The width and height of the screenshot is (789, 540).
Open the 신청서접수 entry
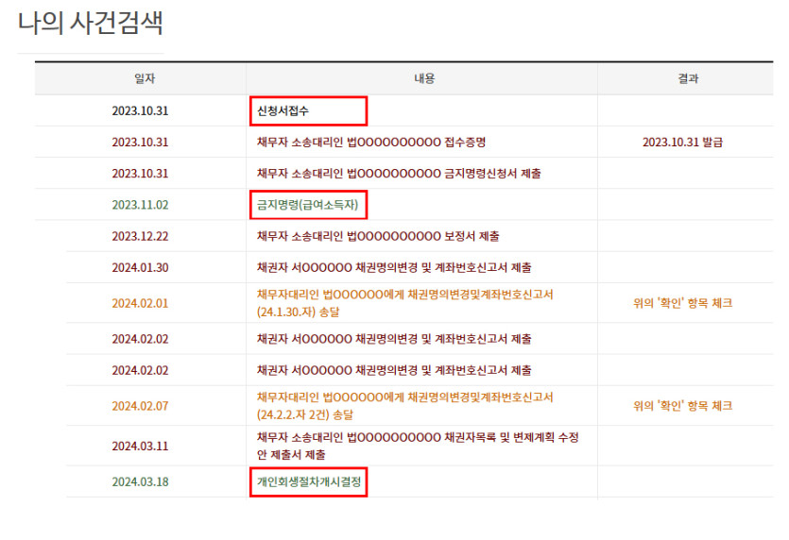(x=283, y=110)
